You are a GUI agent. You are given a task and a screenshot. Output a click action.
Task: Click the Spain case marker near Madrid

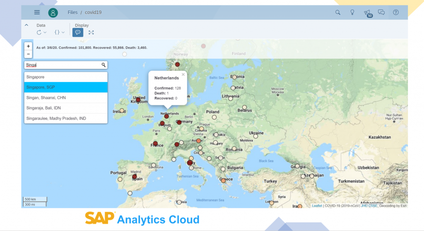click(x=135, y=176)
